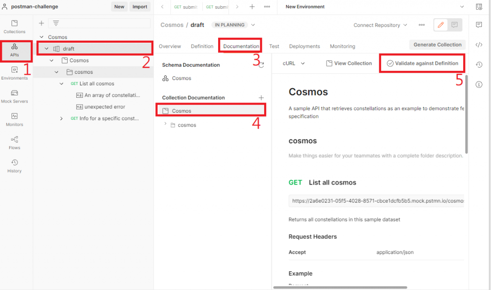Image resolution: width=491 pixels, height=290 pixels.
Task: Switch to the Monitoring tab
Action: 342,46
